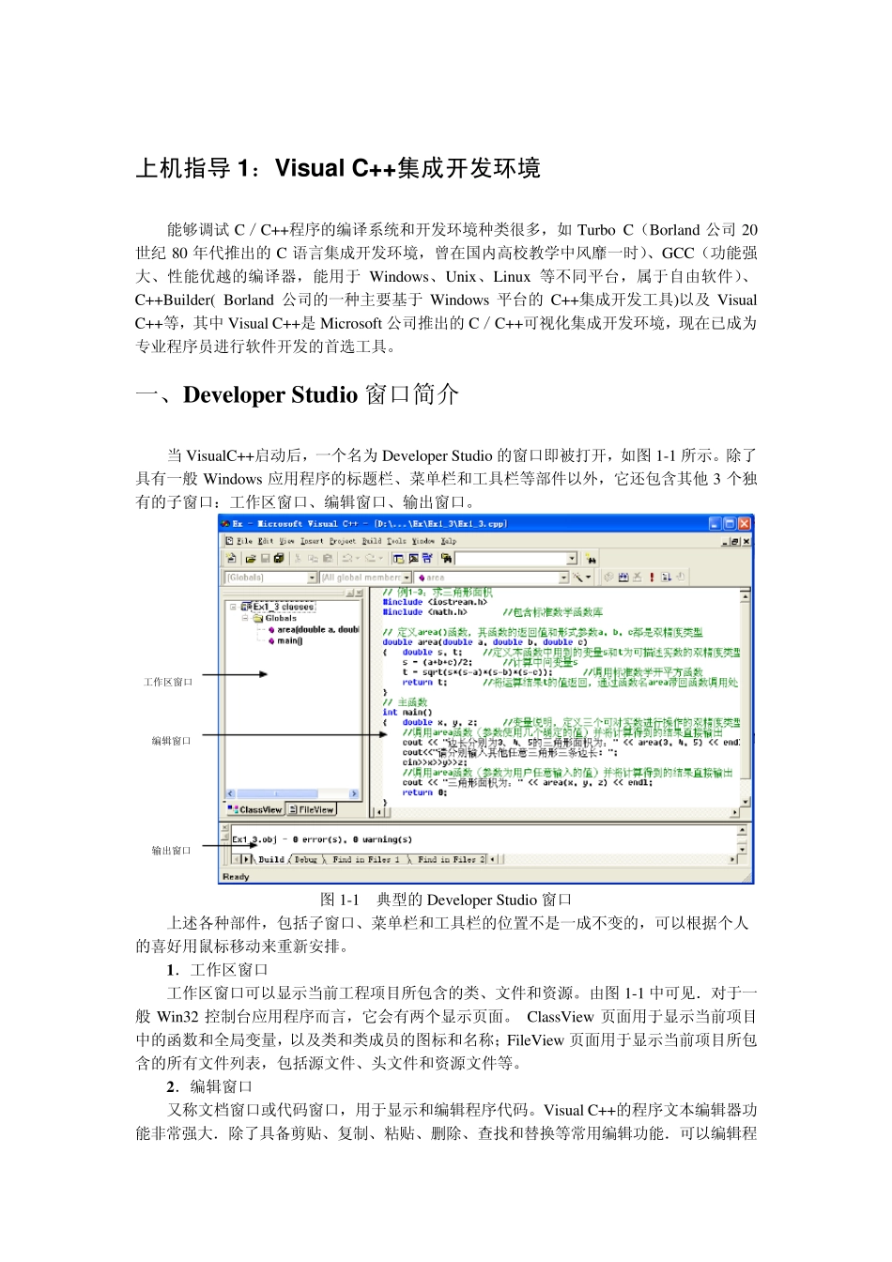The image size is (892, 1262).
Task: Click the Find in Files toolbar icon
Action: 446,558
